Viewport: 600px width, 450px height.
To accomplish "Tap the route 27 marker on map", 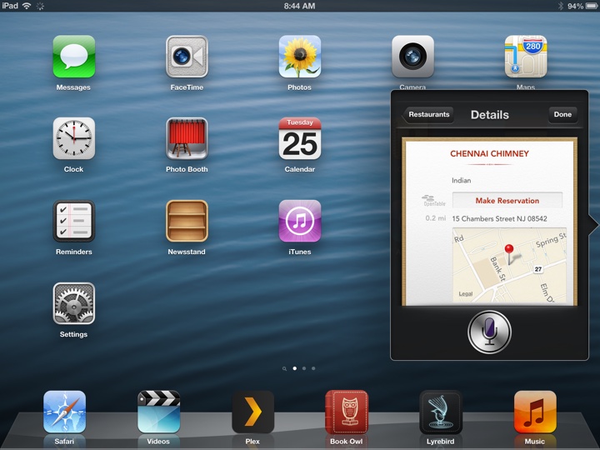I will tap(538, 269).
